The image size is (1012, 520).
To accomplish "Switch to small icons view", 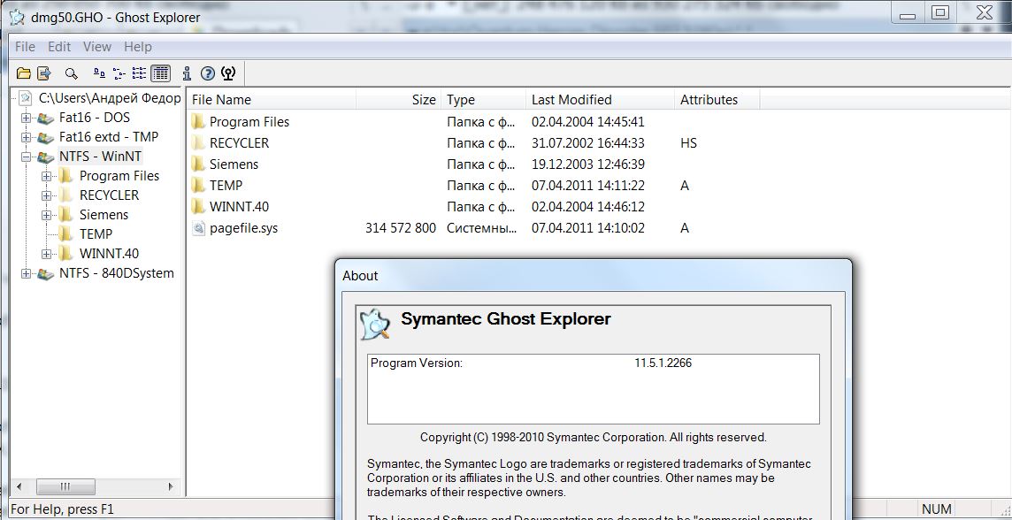I will click(119, 73).
